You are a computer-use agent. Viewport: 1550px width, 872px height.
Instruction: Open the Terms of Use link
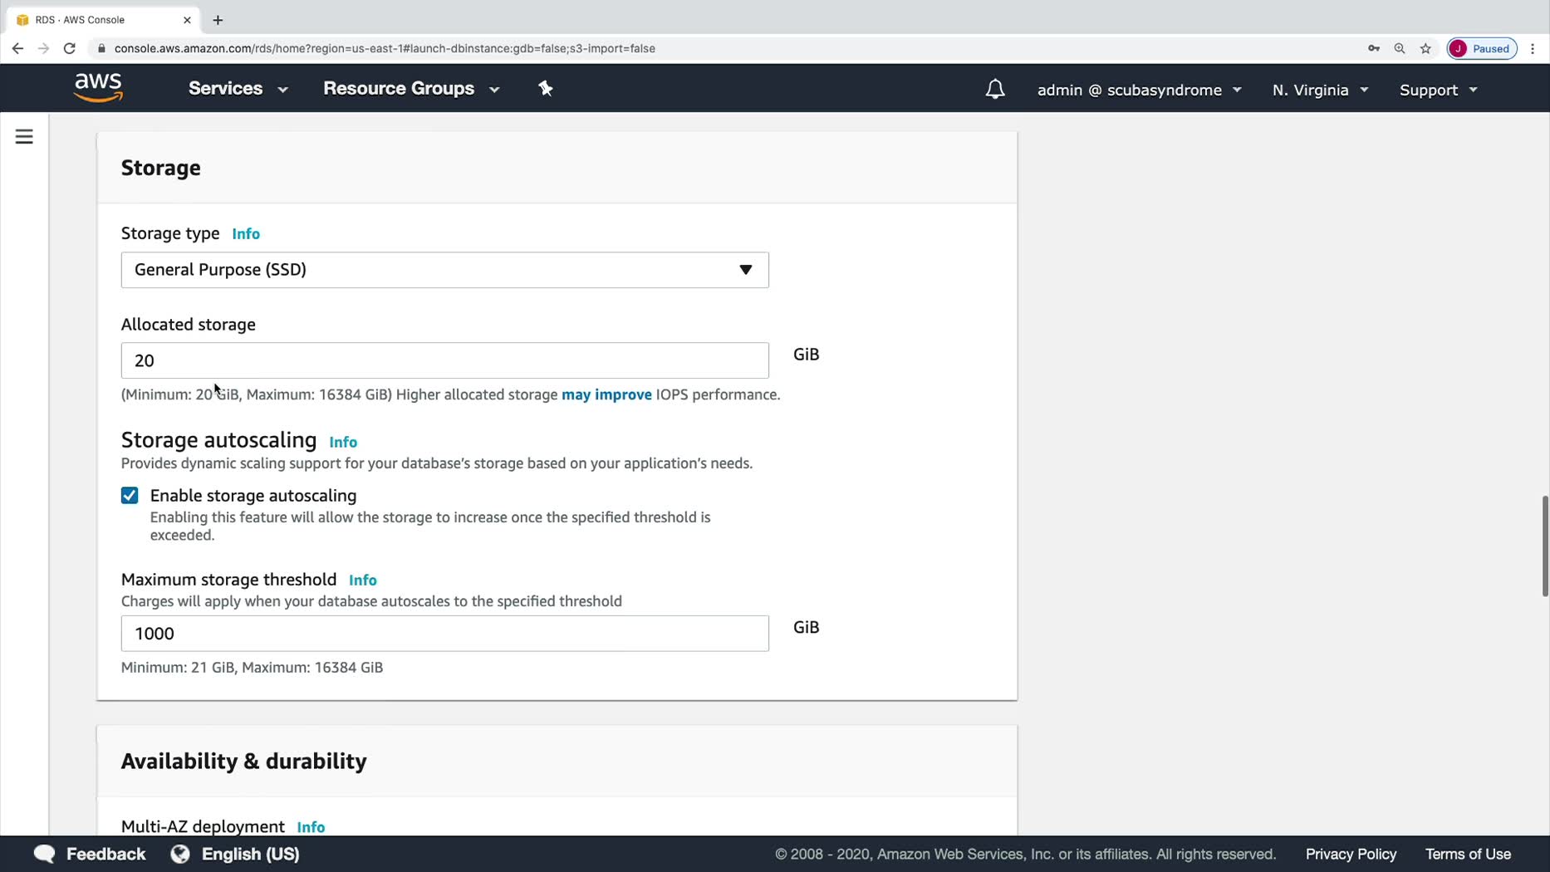pyautogui.click(x=1468, y=854)
